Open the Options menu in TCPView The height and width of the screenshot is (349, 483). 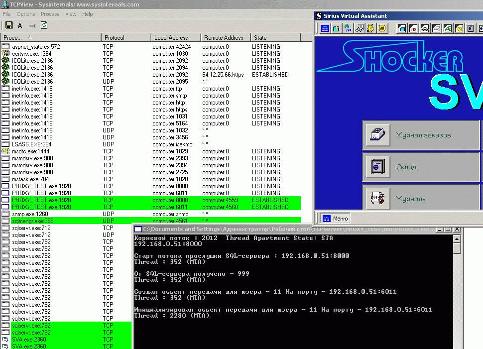click(x=26, y=14)
